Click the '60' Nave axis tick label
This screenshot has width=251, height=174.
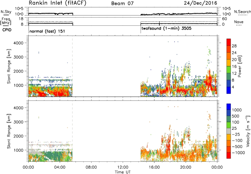pos(225,19)
